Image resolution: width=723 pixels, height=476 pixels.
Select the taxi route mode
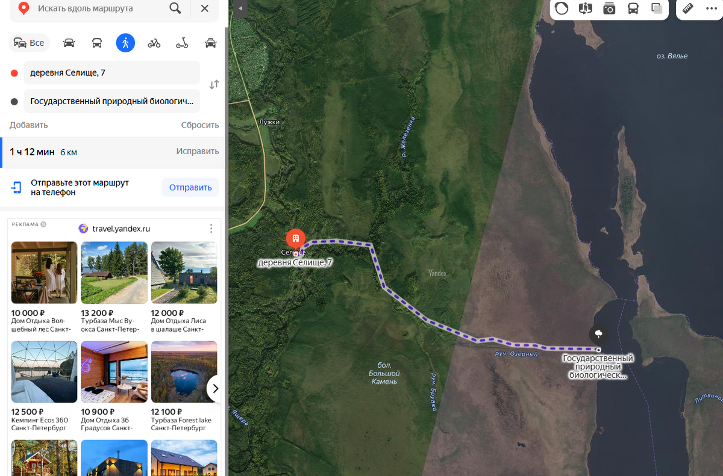[x=210, y=43]
